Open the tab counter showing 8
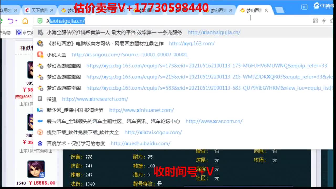This screenshot has height=189, width=336. pyautogui.click(x=304, y=7)
